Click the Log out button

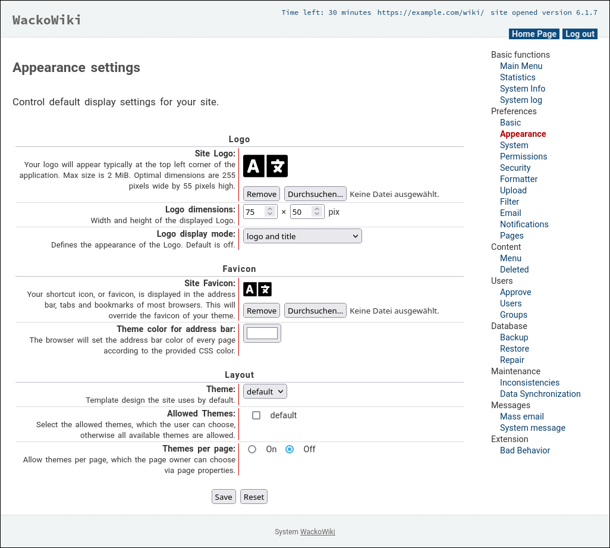click(x=579, y=34)
